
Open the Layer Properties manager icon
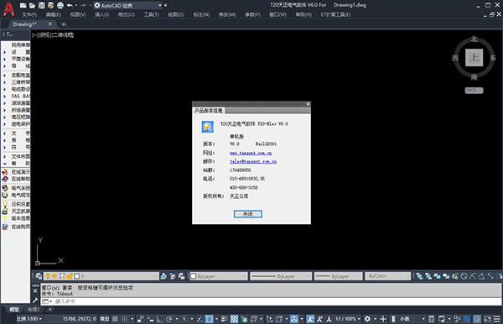point(39,276)
